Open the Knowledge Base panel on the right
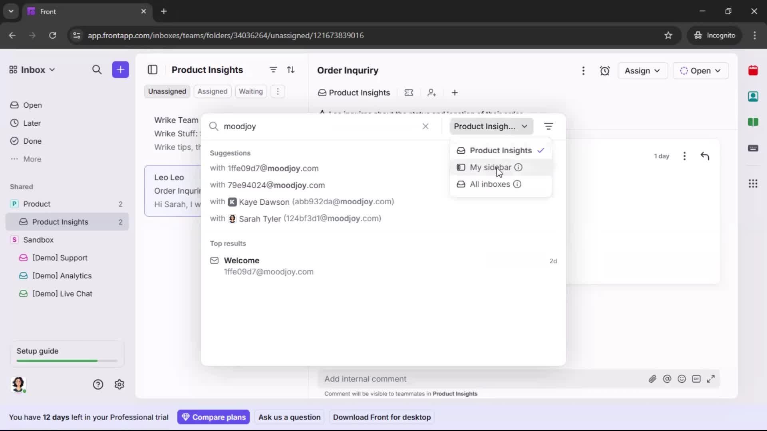 [753, 122]
